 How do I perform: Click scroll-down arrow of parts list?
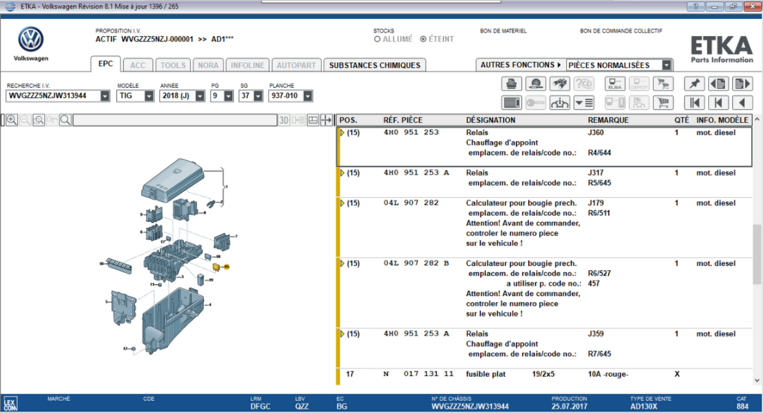click(x=757, y=381)
